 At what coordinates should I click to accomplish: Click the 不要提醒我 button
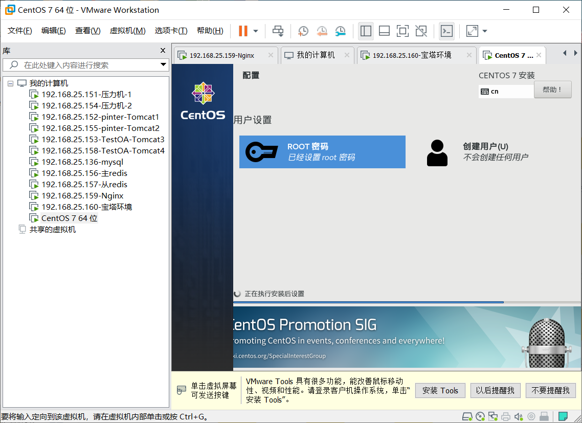pyautogui.click(x=550, y=390)
